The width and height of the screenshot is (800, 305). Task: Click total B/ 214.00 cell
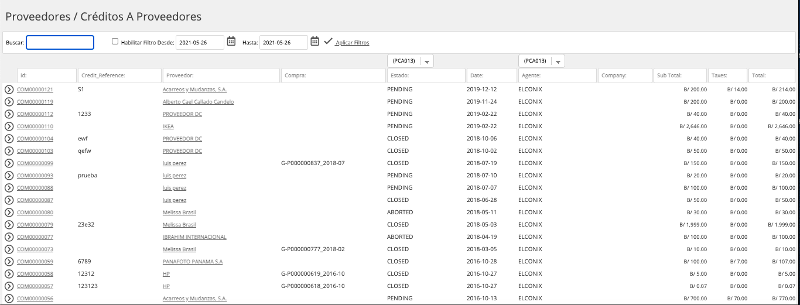783,90
